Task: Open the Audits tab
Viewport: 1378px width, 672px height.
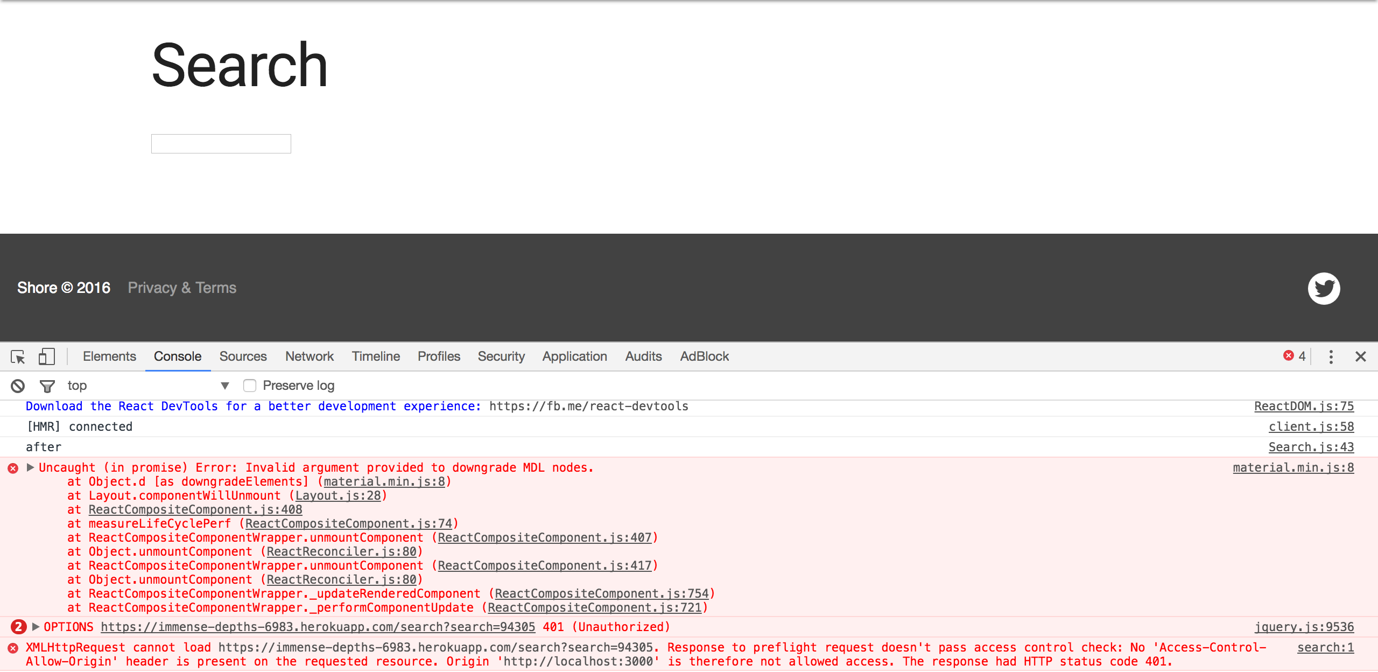Action: pyautogui.click(x=643, y=356)
